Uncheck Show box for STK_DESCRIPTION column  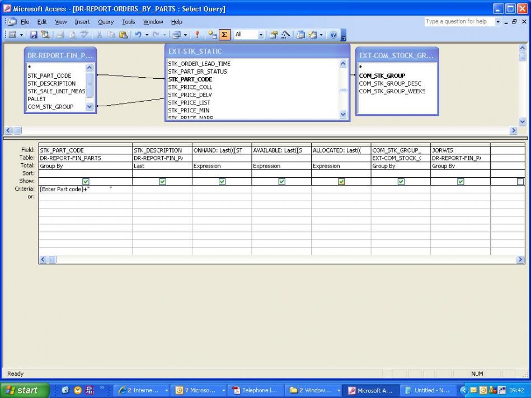click(162, 182)
